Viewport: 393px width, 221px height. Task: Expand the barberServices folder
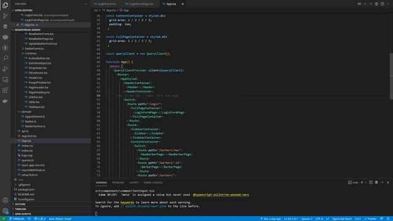(x=34, y=48)
